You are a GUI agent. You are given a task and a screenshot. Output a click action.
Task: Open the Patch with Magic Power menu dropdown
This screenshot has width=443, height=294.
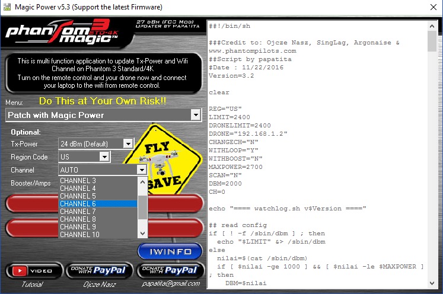tap(196, 115)
